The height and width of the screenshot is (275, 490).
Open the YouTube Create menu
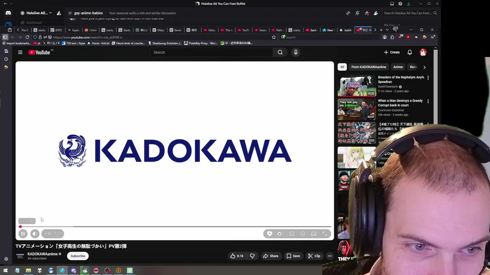click(x=392, y=52)
